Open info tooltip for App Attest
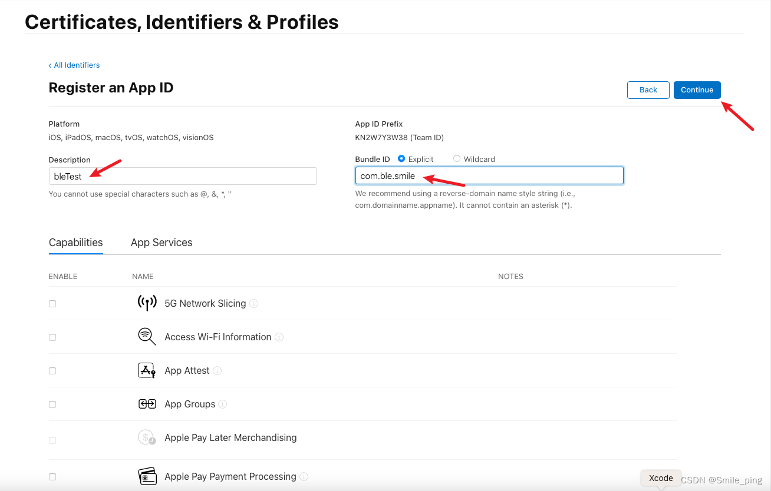The width and height of the screenshot is (771, 491). pyautogui.click(x=218, y=371)
